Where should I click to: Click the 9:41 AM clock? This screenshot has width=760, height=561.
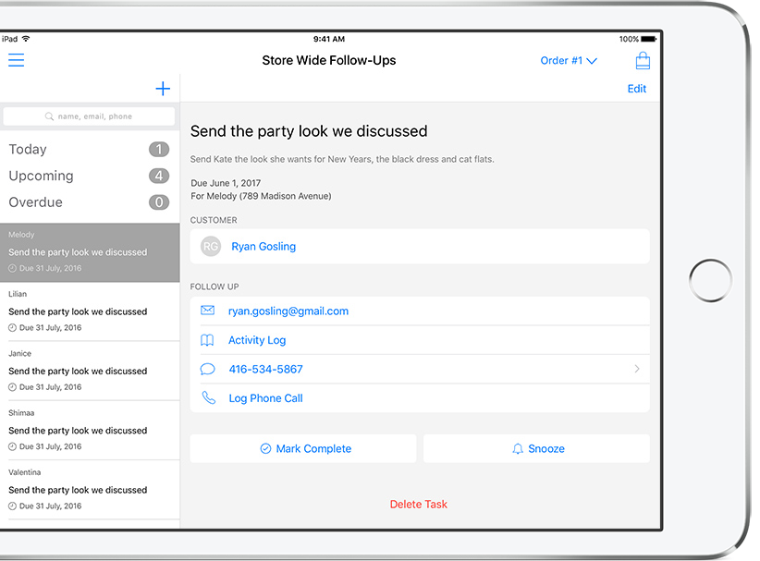[329, 39]
